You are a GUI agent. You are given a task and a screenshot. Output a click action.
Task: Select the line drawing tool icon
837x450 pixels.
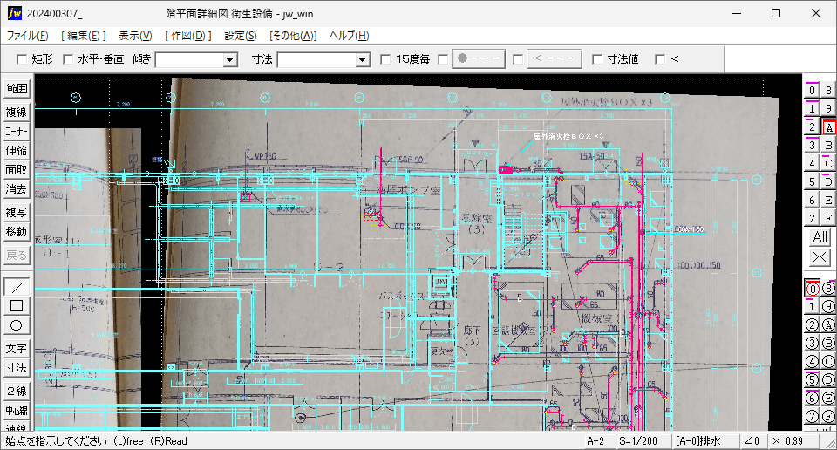(17, 287)
